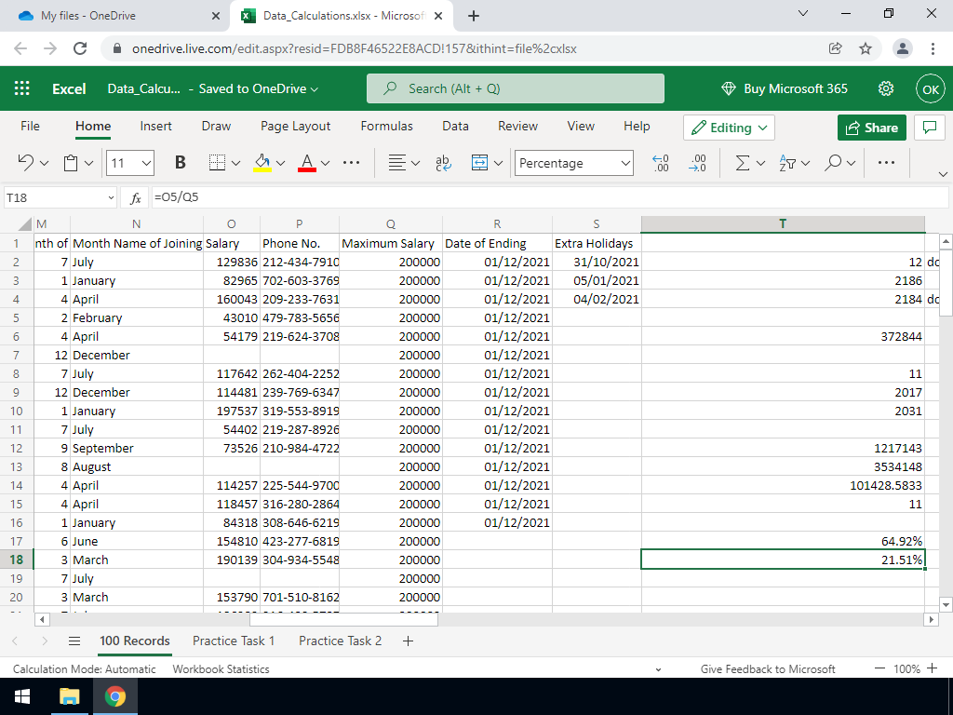Open the Excel app launcher grid
Viewport: 953px width, 715px height.
(x=22, y=88)
